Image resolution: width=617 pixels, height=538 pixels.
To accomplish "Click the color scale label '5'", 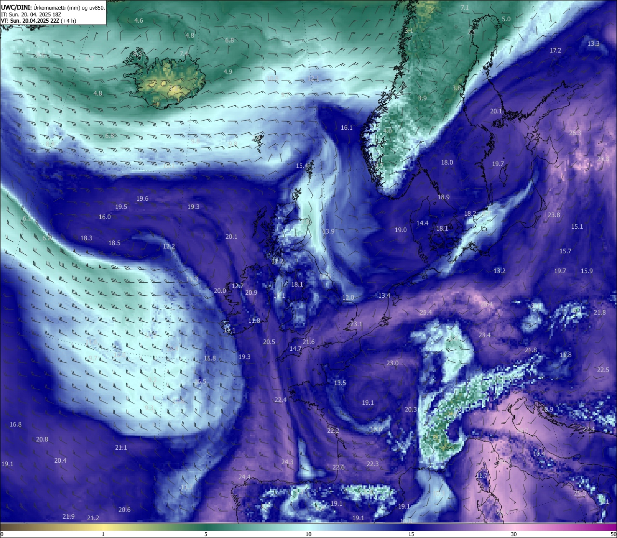I will (206, 534).
